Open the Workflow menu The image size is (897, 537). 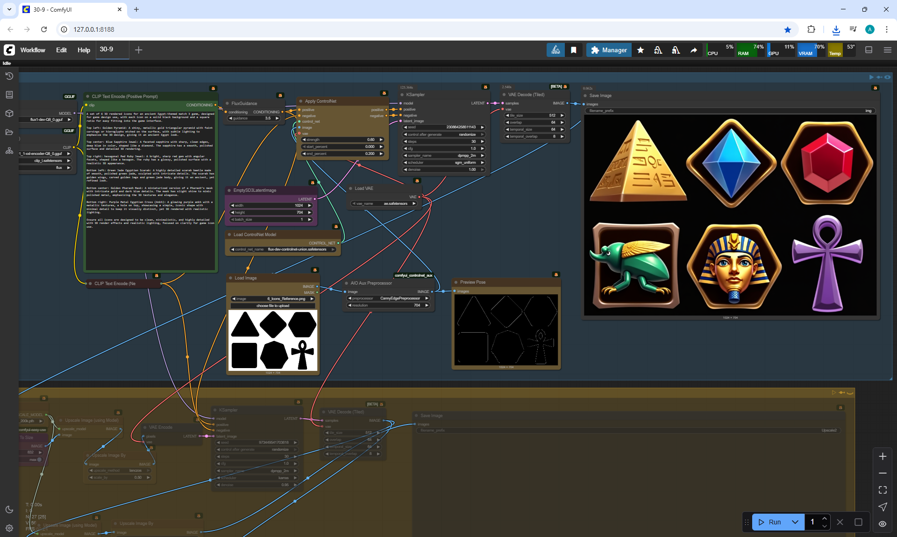click(x=33, y=50)
